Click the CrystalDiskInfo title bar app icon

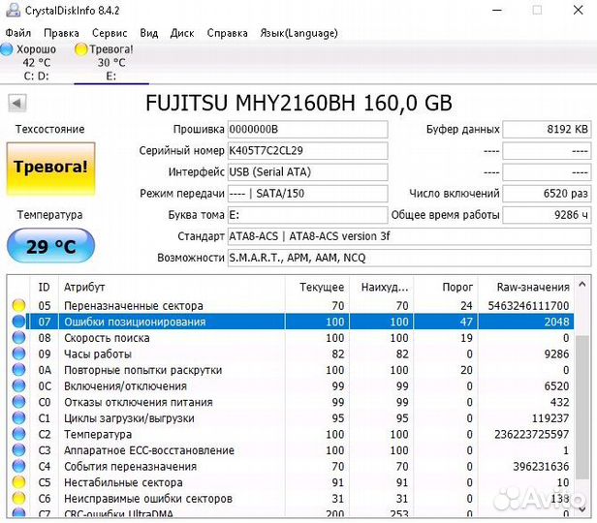click(x=13, y=10)
